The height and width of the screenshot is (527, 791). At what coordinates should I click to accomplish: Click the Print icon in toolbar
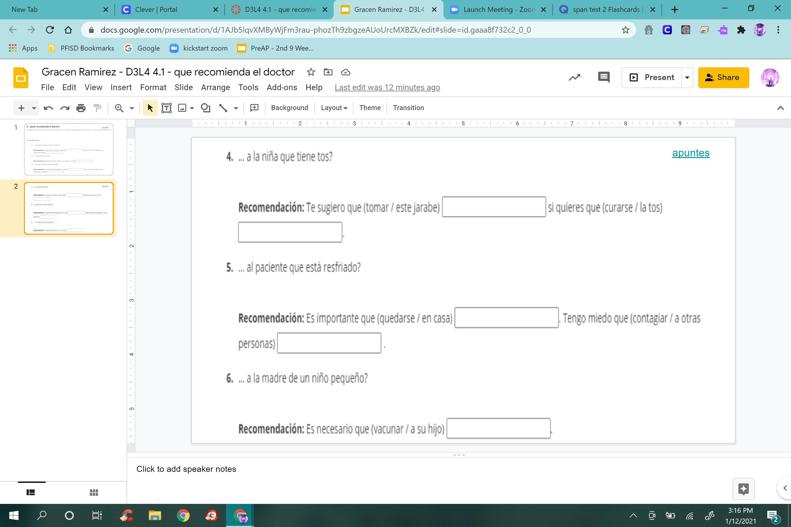(x=81, y=108)
